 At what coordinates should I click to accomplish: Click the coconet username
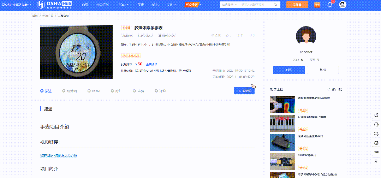coord(306,52)
